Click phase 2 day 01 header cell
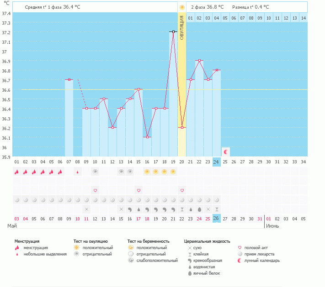 (191, 18)
